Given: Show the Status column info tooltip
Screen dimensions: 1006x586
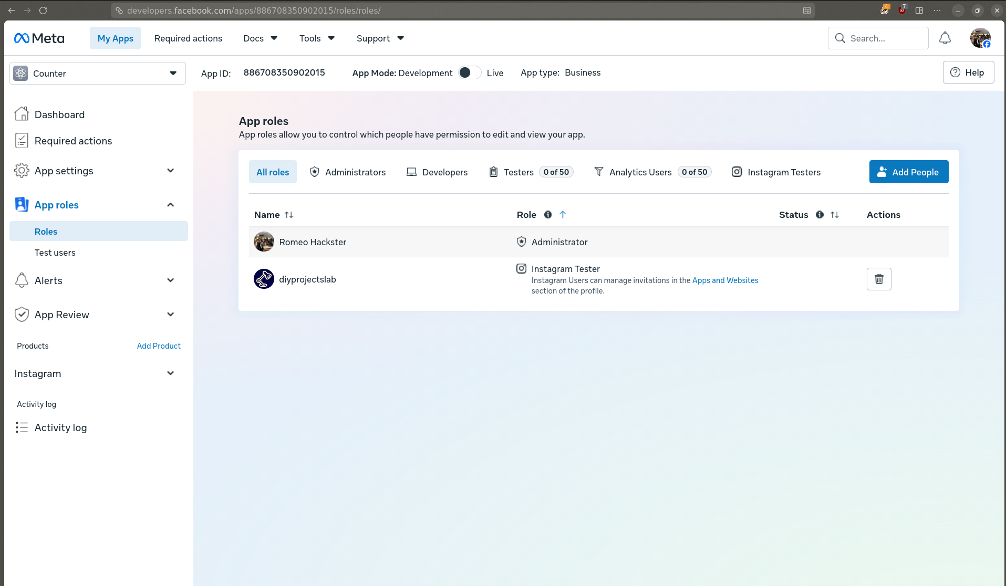Looking at the screenshot, I should coord(820,215).
